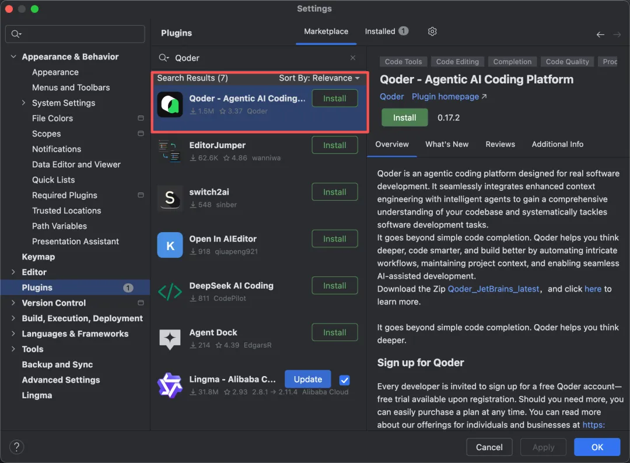630x463 pixels.
Task: Open the help question mark icon
Action: pos(16,447)
